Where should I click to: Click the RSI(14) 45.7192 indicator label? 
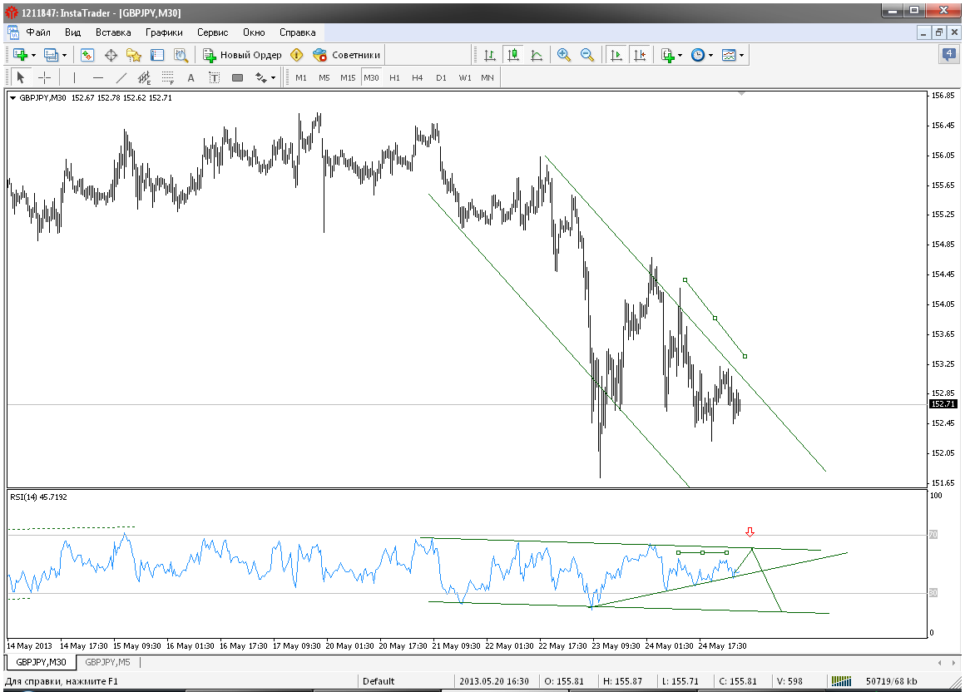point(39,497)
